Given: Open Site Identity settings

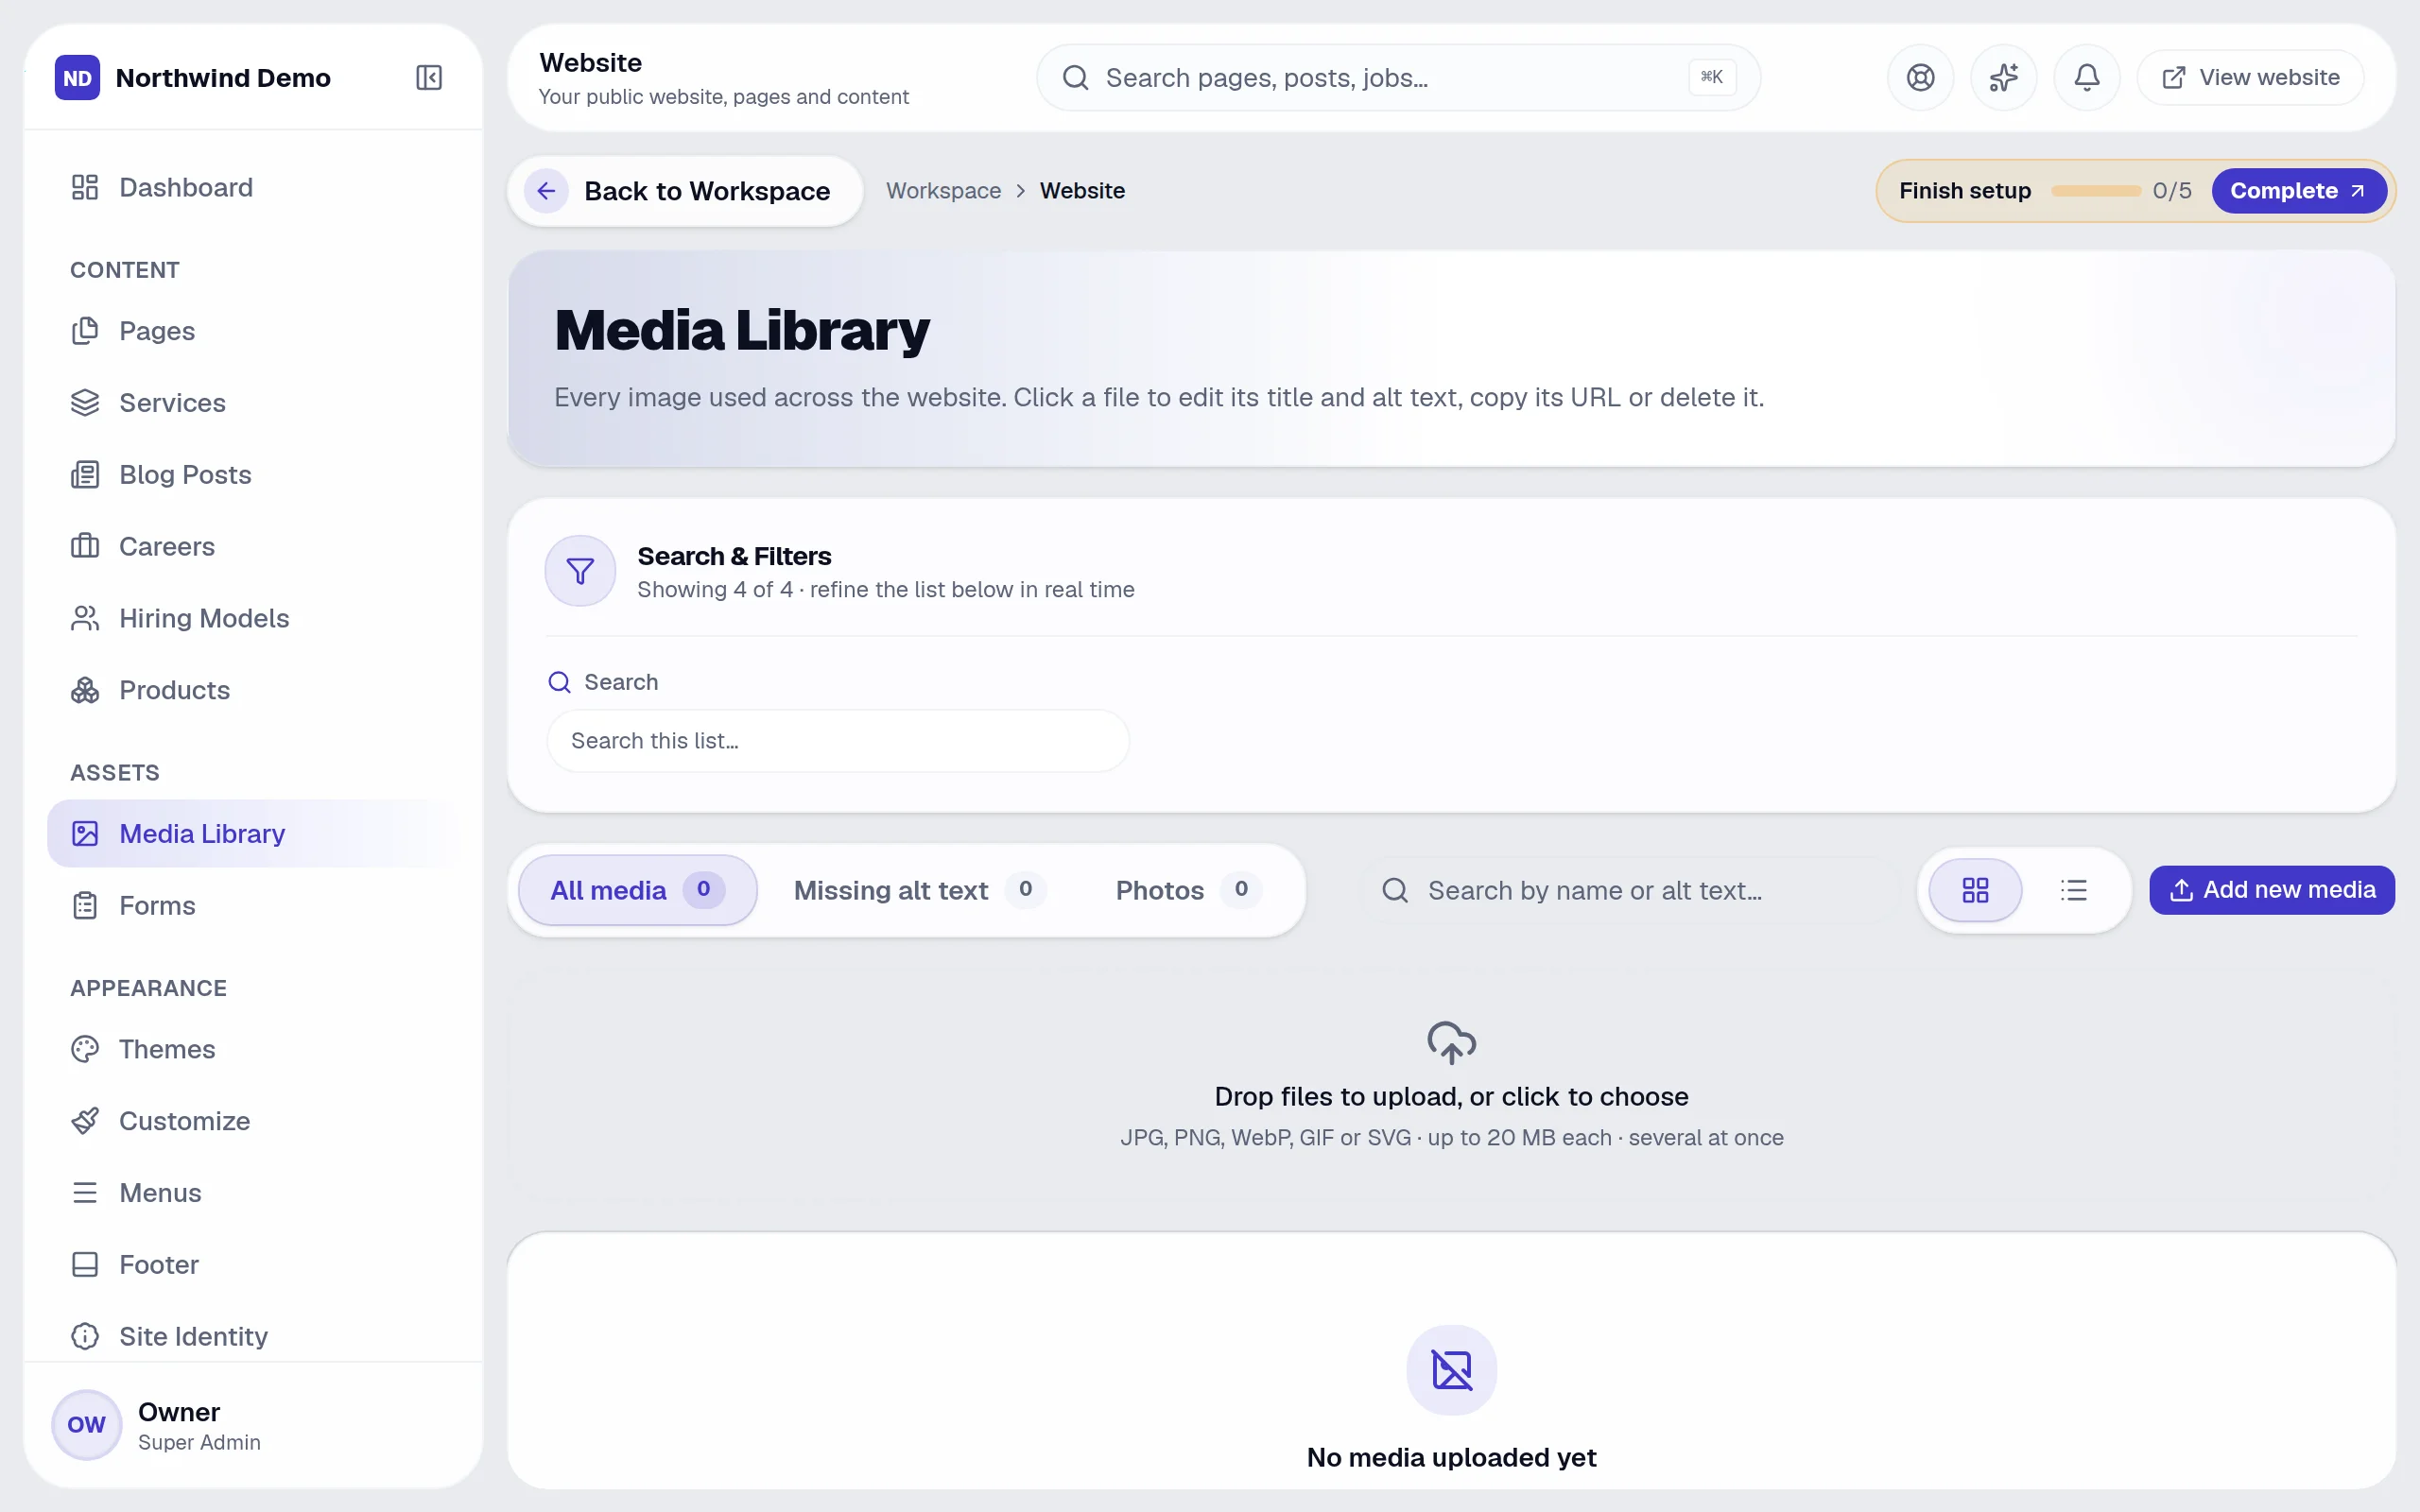Looking at the screenshot, I should [x=253, y=1336].
